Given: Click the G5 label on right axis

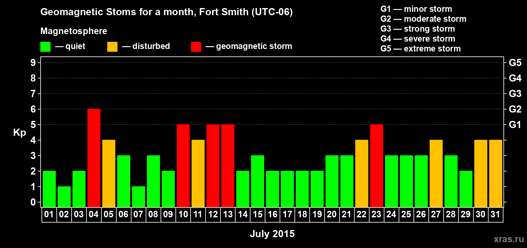Looking at the screenshot, I should coord(515,63).
